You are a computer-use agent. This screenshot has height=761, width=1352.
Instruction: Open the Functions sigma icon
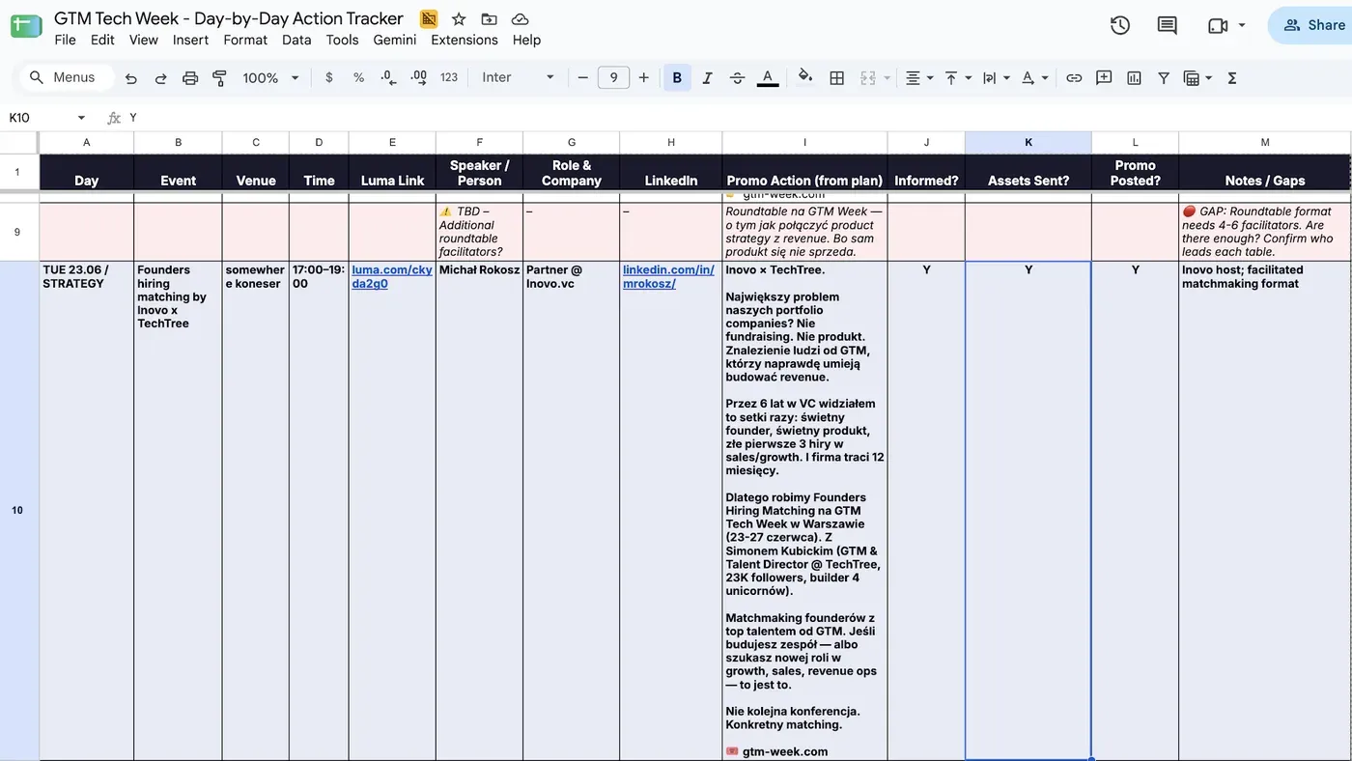pyautogui.click(x=1232, y=77)
